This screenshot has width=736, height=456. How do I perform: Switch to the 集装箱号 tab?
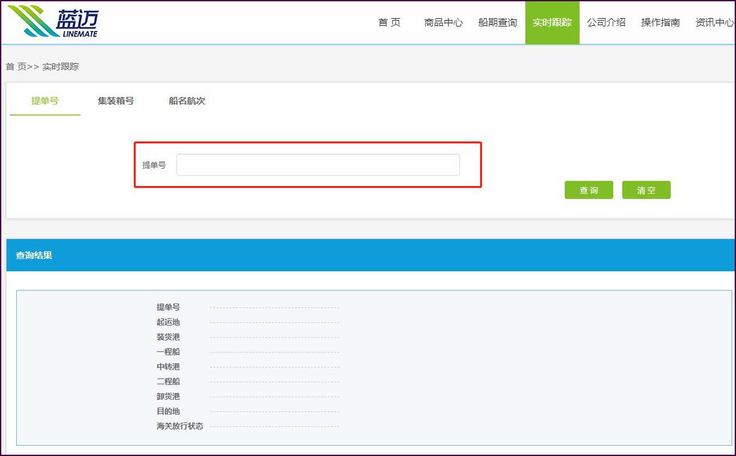tap(116, 101)
